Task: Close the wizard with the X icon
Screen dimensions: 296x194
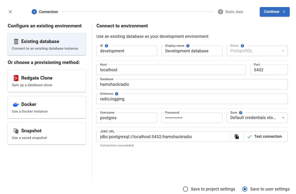Action: point(10,12)
